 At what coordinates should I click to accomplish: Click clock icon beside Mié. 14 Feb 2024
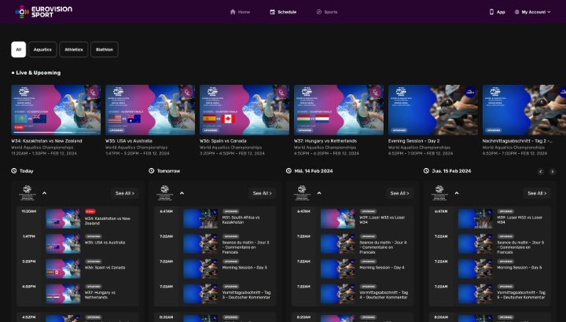click(x=289, y=170)
